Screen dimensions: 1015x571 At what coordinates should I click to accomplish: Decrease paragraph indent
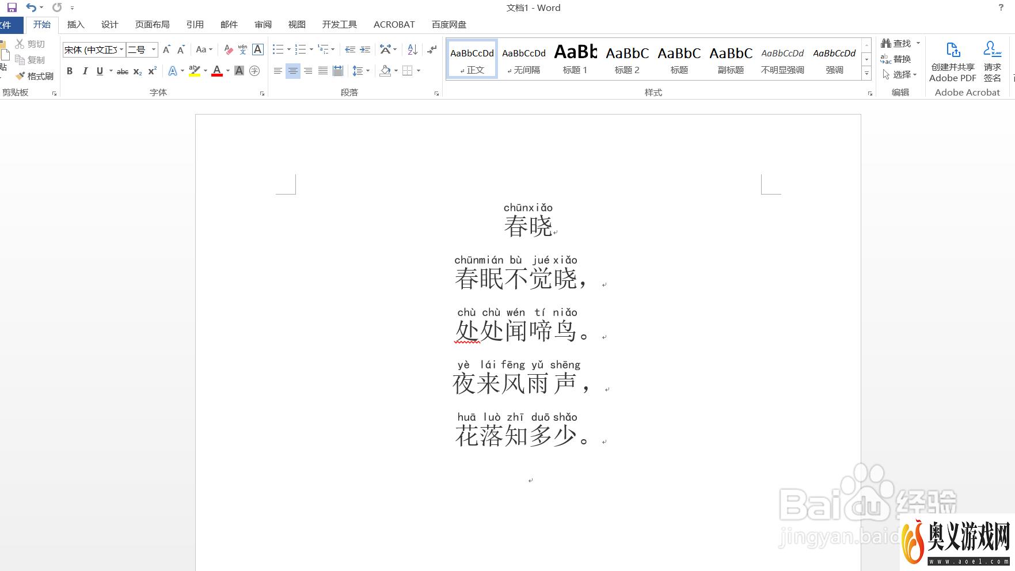(x=349, y=50)
